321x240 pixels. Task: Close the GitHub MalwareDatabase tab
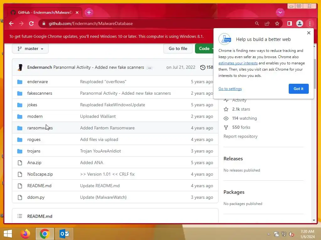pyautogui.click(x=77, y=12)
